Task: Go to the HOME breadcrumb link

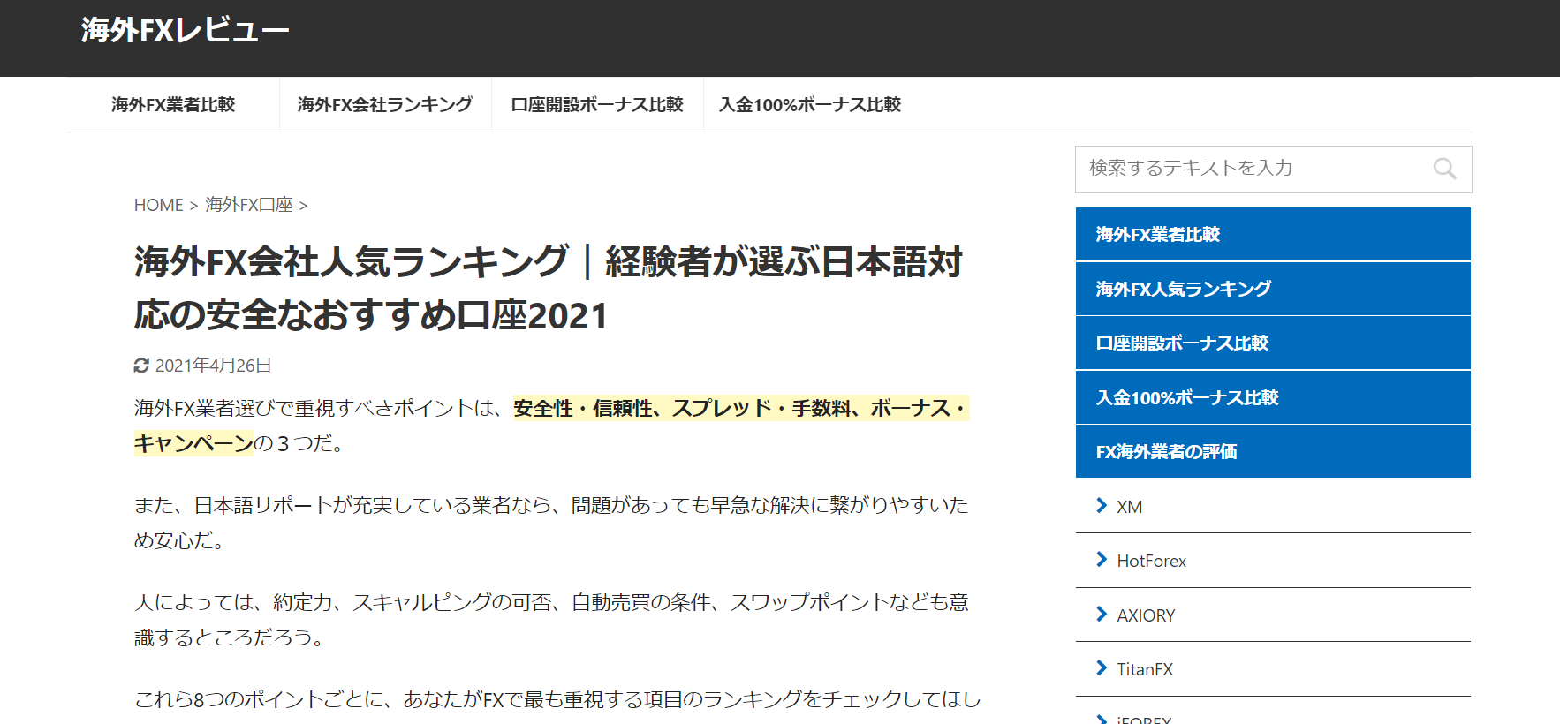Action: click(158, 206)
